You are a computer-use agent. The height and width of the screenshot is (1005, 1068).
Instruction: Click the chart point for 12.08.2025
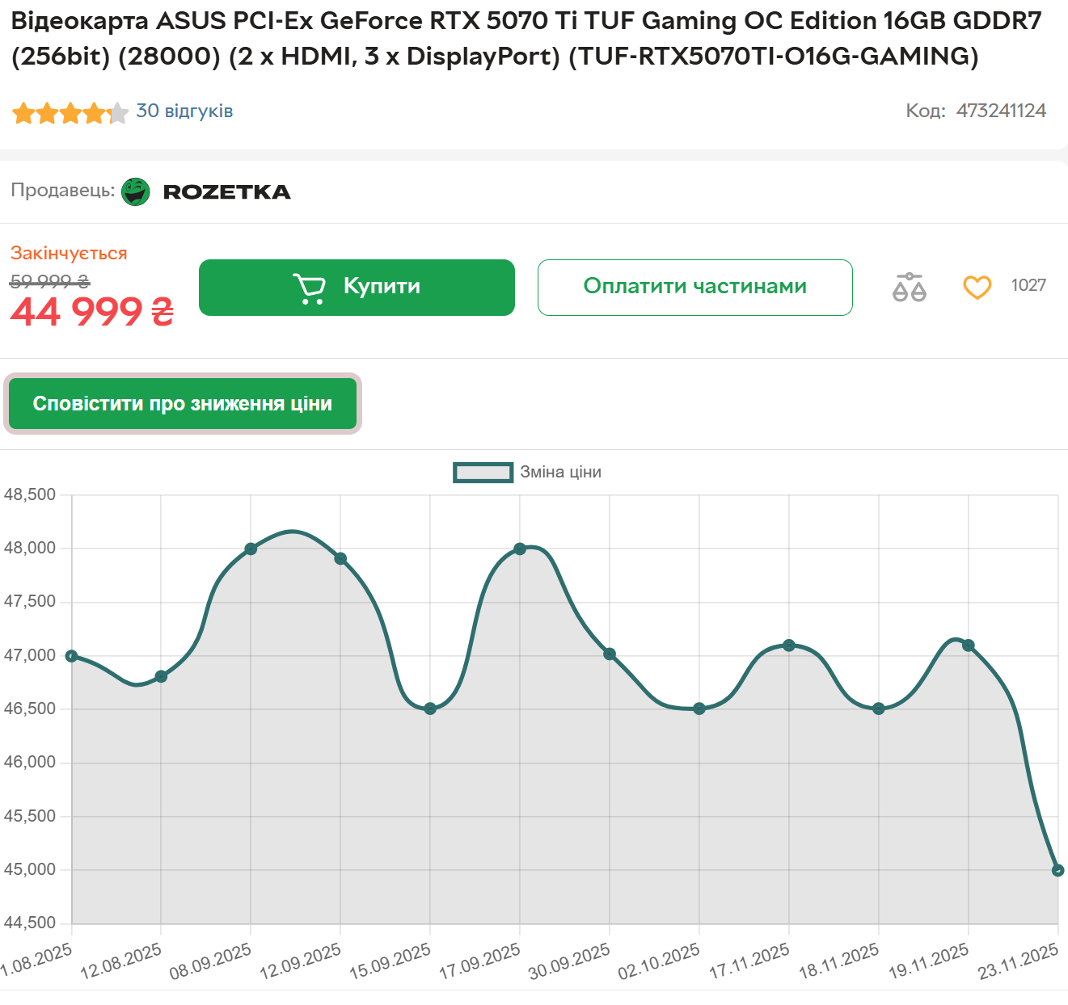[x=161, y=676]
